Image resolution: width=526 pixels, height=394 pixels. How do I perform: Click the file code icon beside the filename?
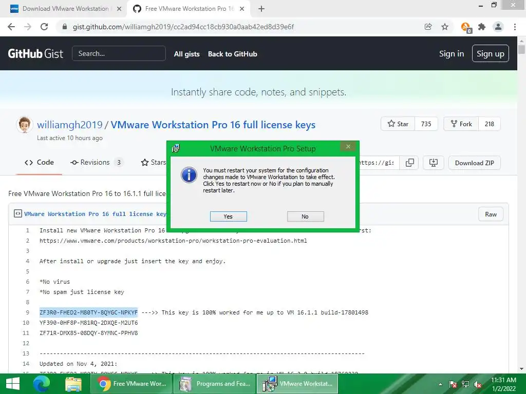point(18,214)
